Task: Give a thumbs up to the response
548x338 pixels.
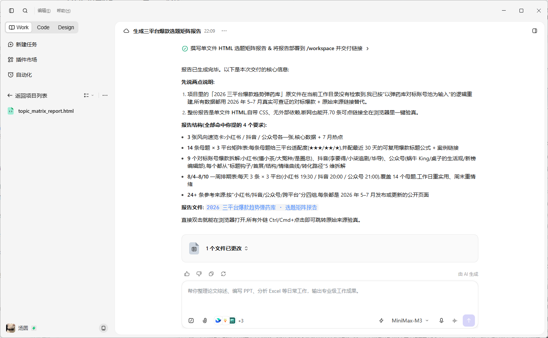Action: (187, 274)
